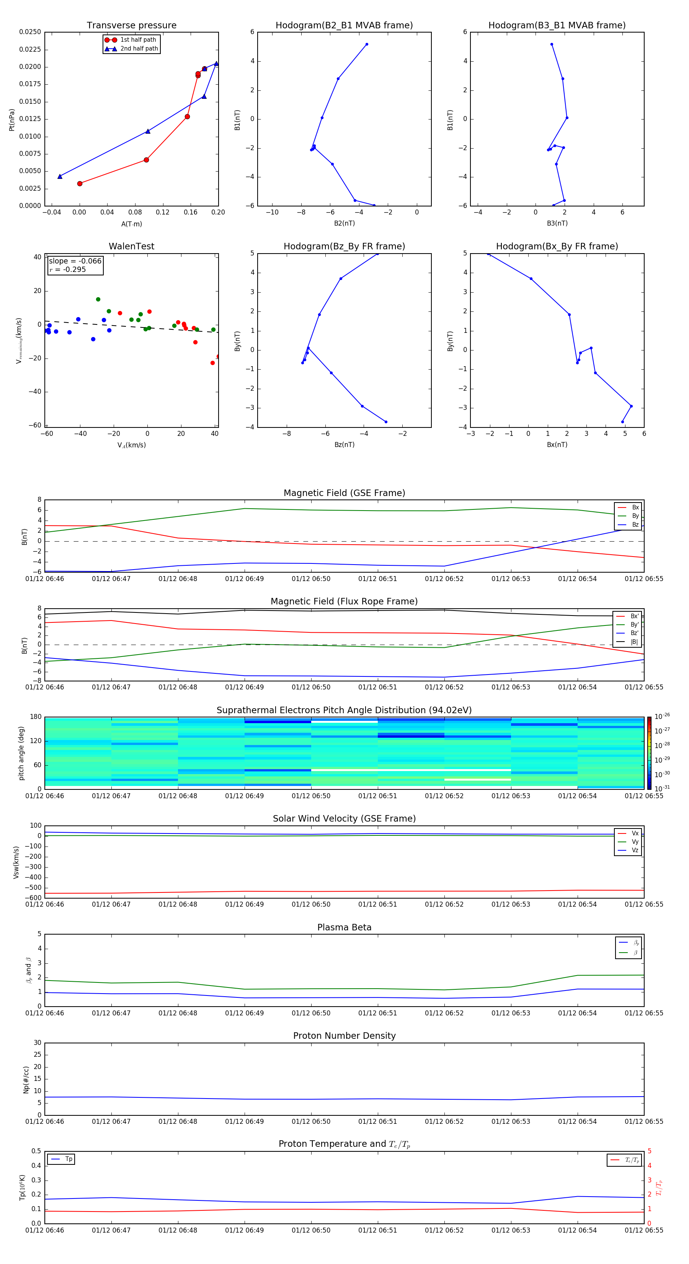Click the Transverse pressure plot title
The width and height of the screenshot is (689, 1264).
point(131,26)
